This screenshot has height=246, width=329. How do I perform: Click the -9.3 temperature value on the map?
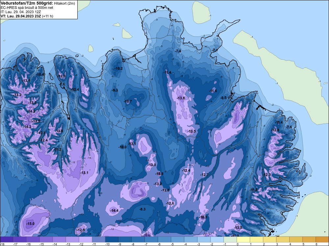pyautogui.click(x=114, y=90)
